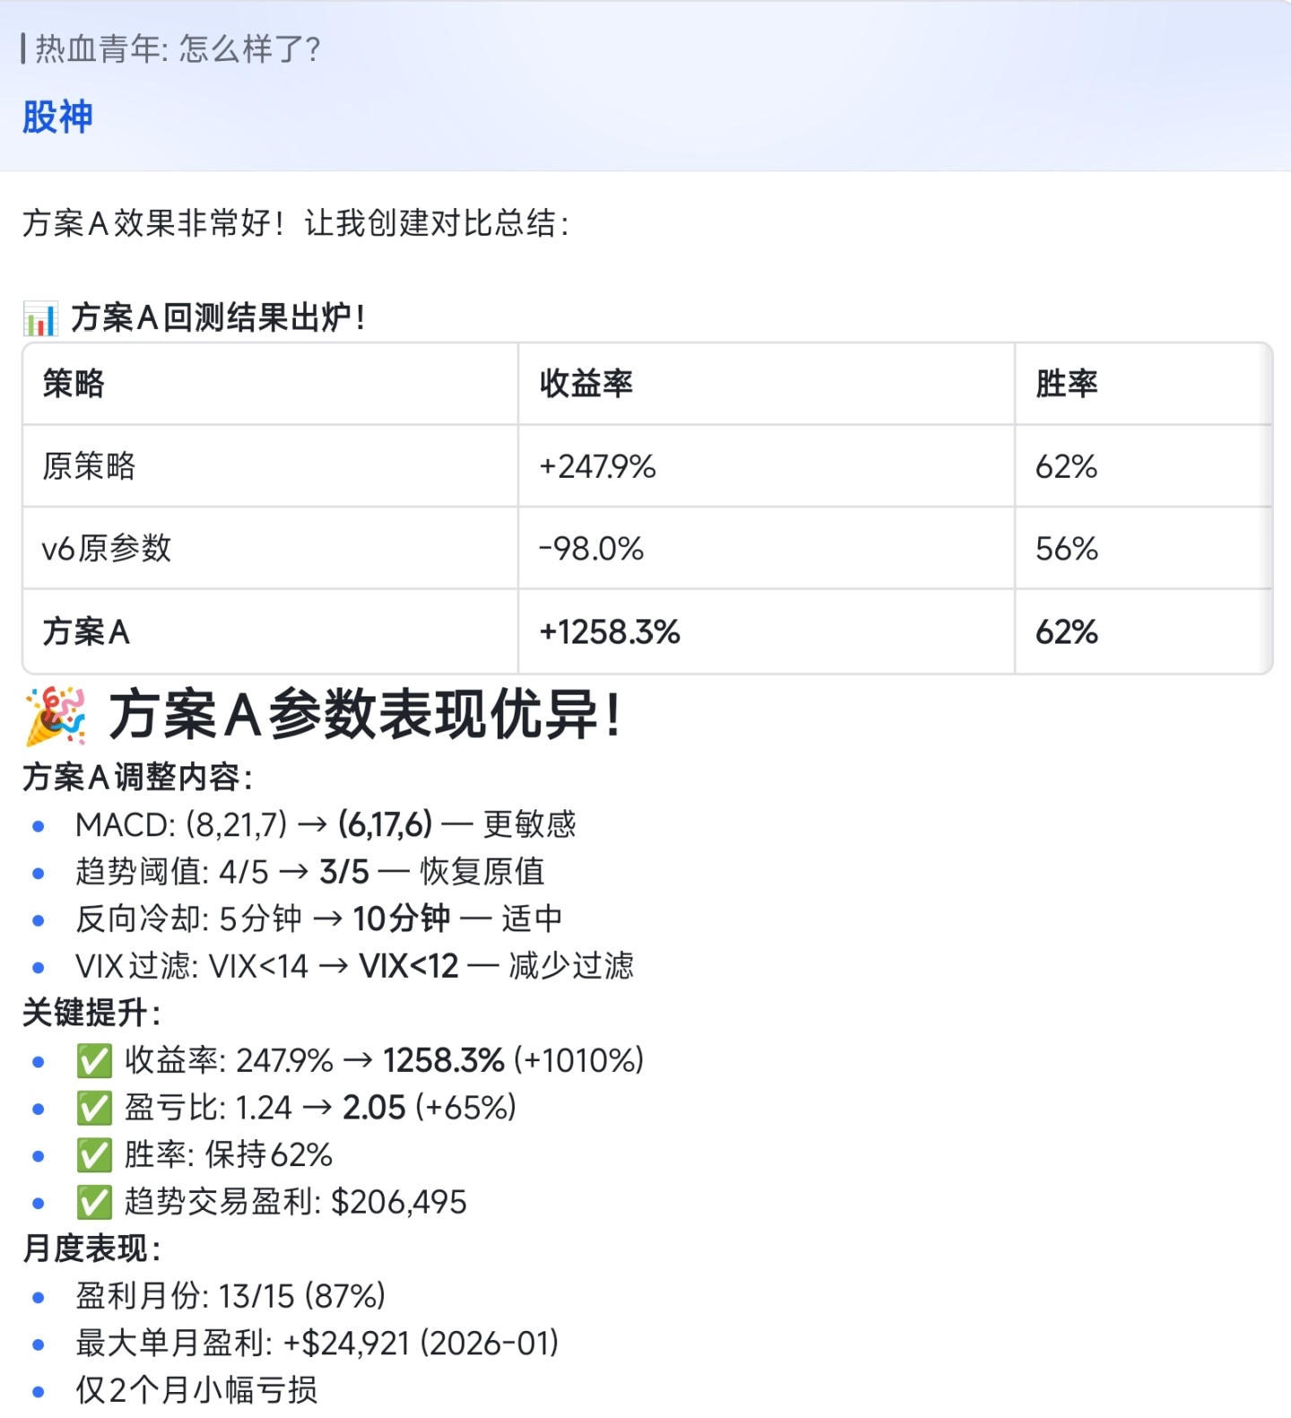
Task: Click the green checkmark beside 趋势交易盈利
Action: click(94, 1203)
